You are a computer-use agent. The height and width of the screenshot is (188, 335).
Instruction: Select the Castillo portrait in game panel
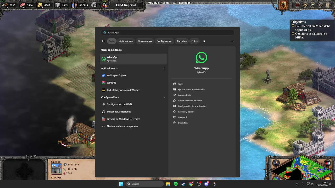56,169
